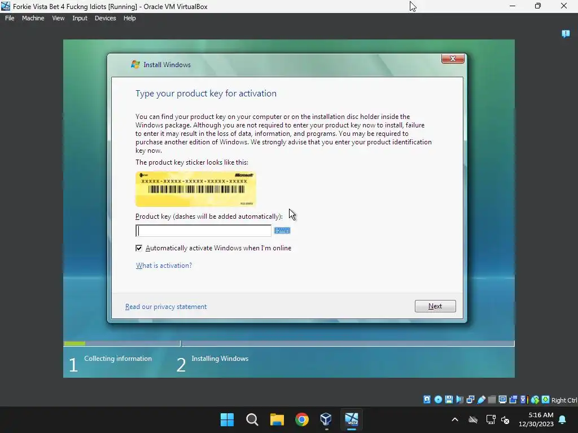This screenshot has width=578, height=433.
Task: Click the USB devices status icon
Action: (481, 400)
